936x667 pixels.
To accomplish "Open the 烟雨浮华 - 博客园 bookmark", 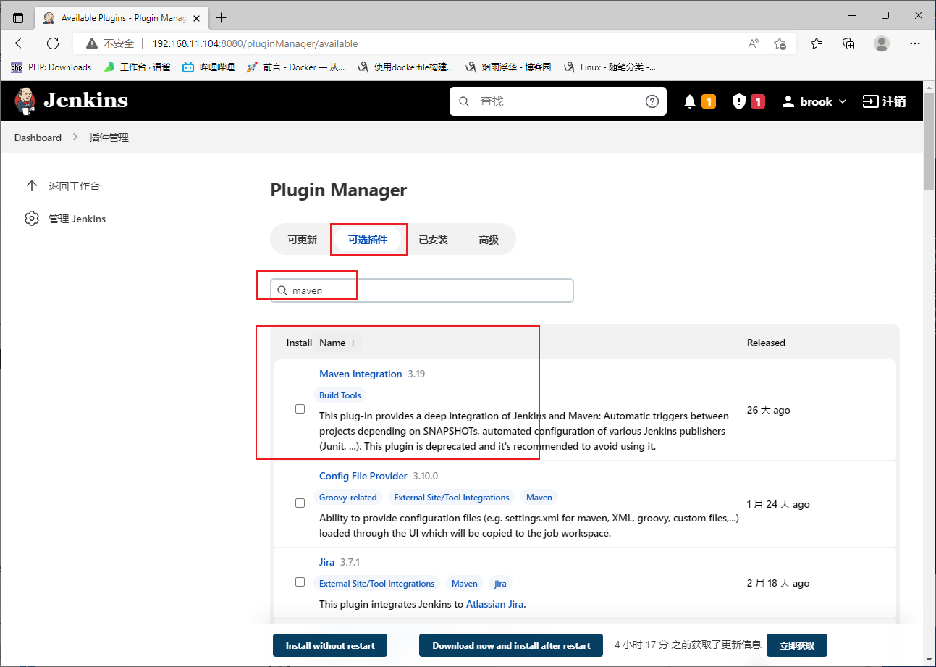I will click(x=508, y=67).
